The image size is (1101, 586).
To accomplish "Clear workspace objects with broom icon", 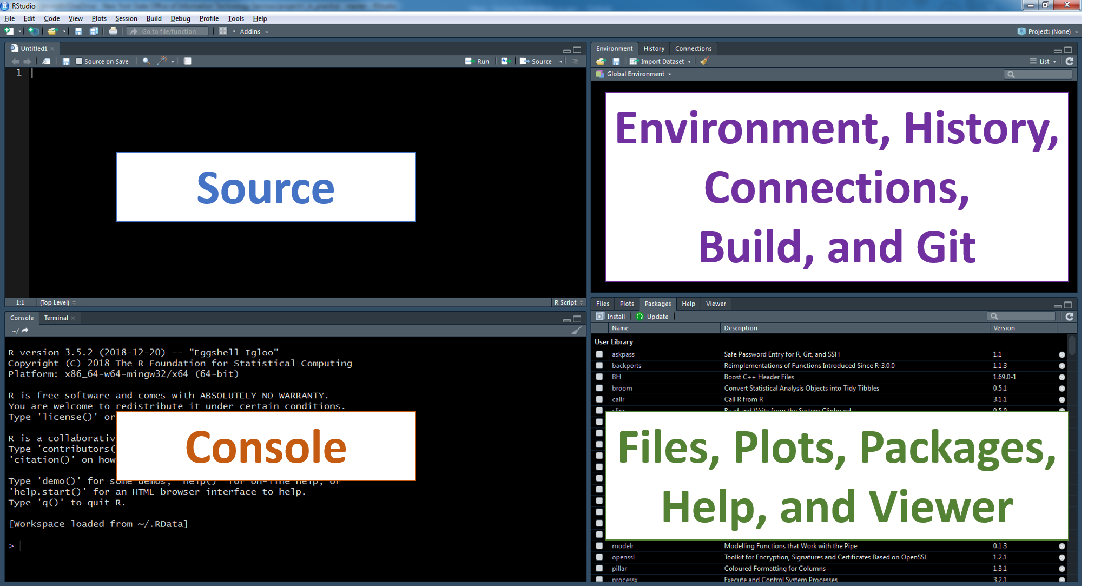I will click(704, 62).
